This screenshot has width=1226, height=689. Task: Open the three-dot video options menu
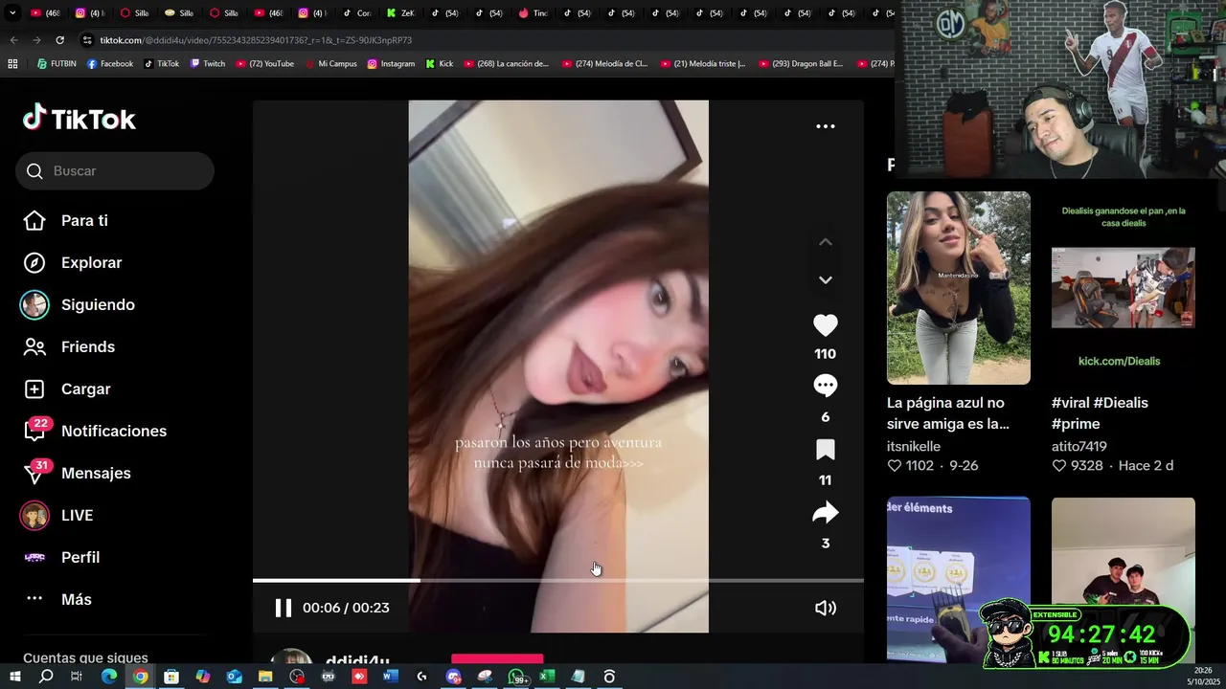(825, 126)
